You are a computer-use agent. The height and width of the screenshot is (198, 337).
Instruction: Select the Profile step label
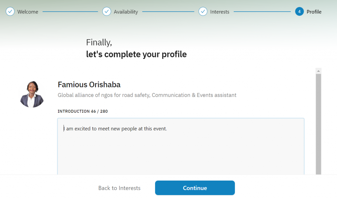coord(314,12)
